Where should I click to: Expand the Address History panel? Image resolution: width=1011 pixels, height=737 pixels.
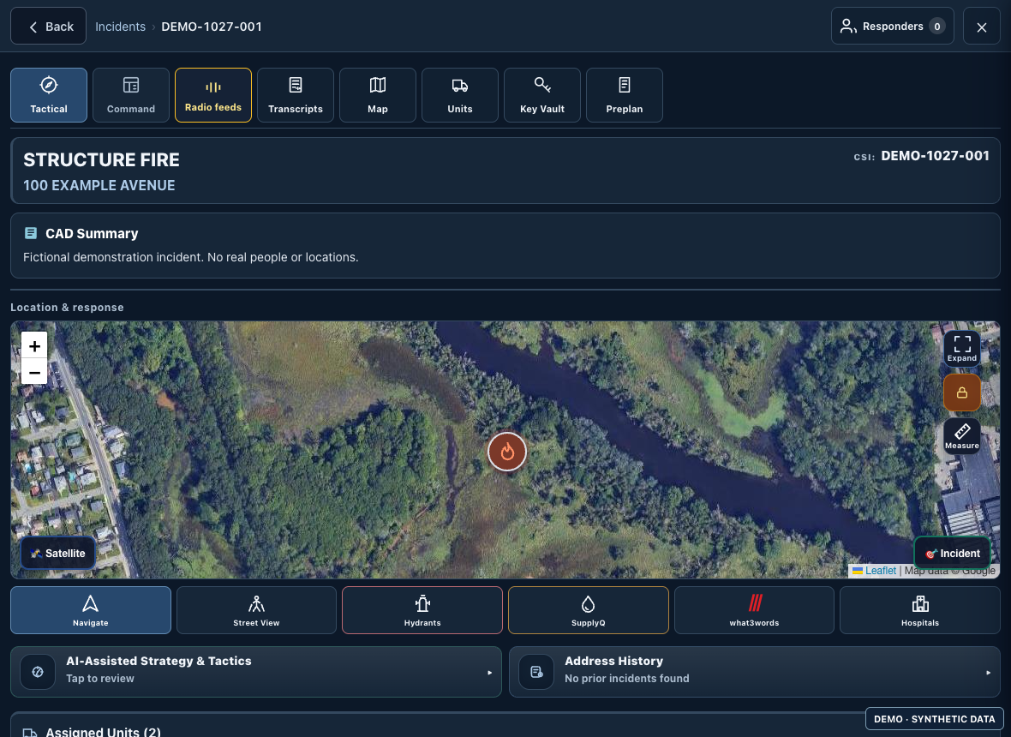(x=754, y=672)
